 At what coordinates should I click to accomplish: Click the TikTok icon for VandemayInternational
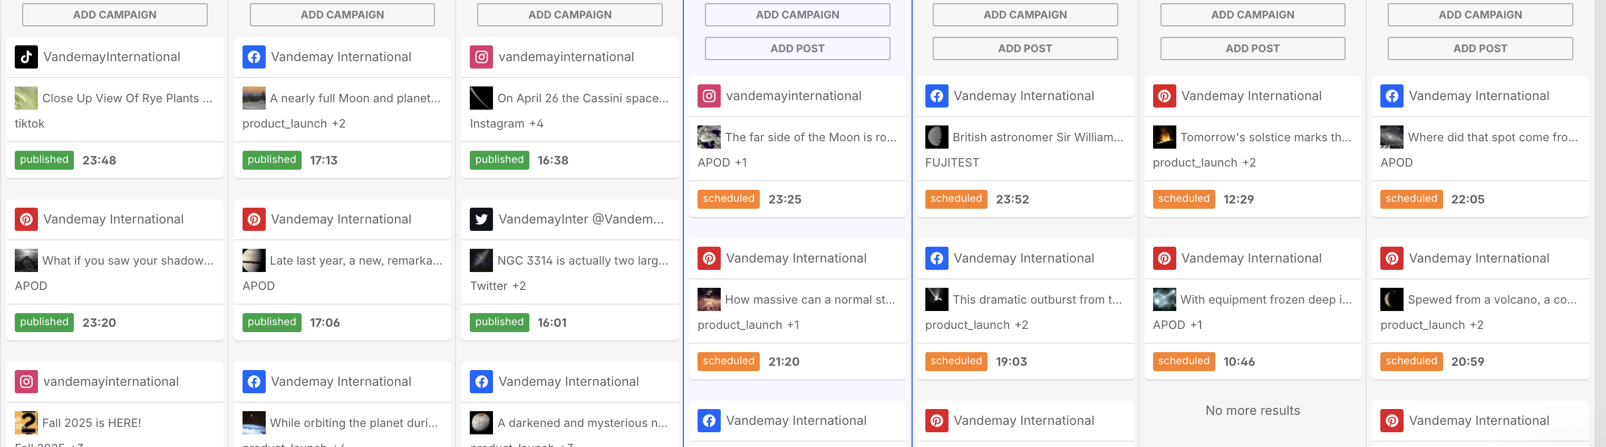(x=26, y=57)
